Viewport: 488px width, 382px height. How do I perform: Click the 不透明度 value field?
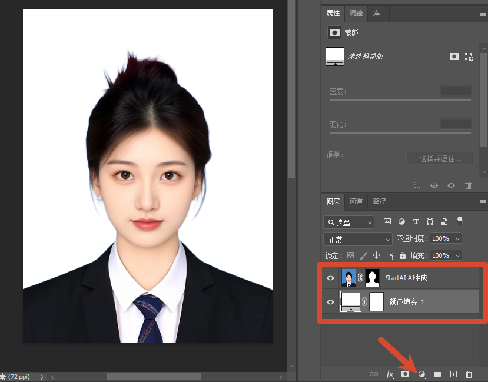pyautogui.click(x=441, y=238)
